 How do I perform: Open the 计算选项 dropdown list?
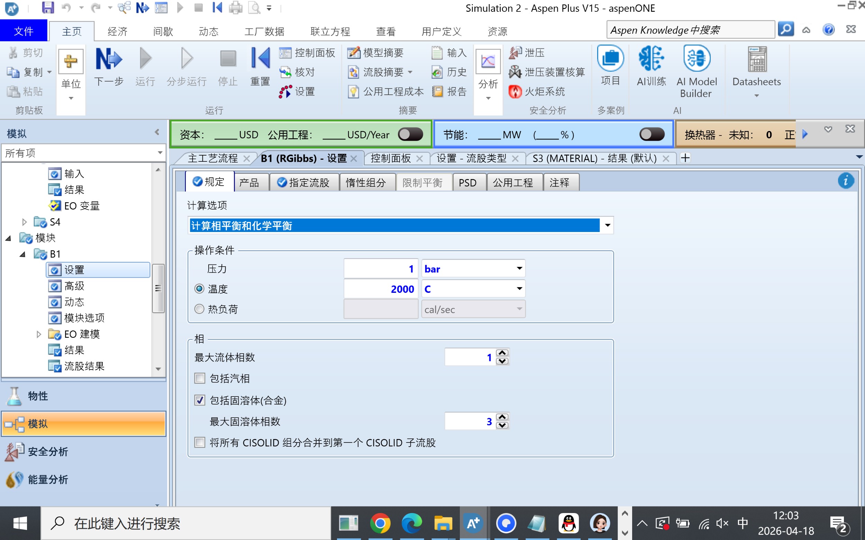[x=607, y=225]
